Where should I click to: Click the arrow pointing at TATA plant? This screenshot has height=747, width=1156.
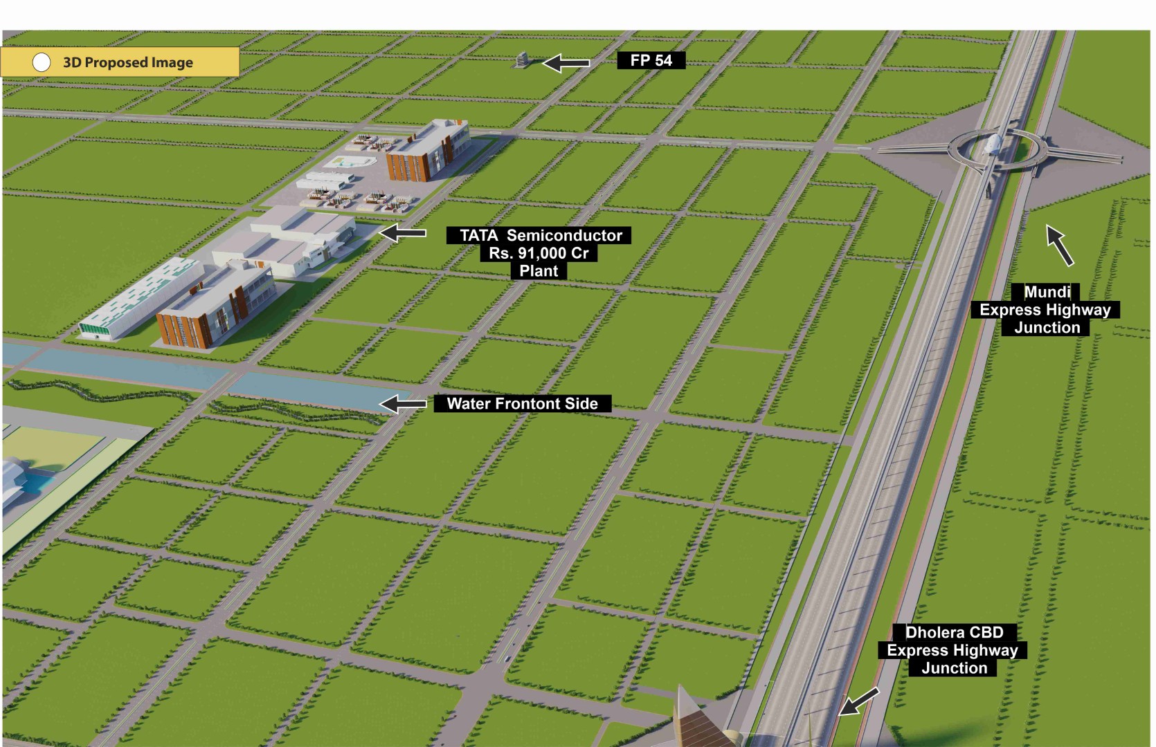click(x=403, y=233)
